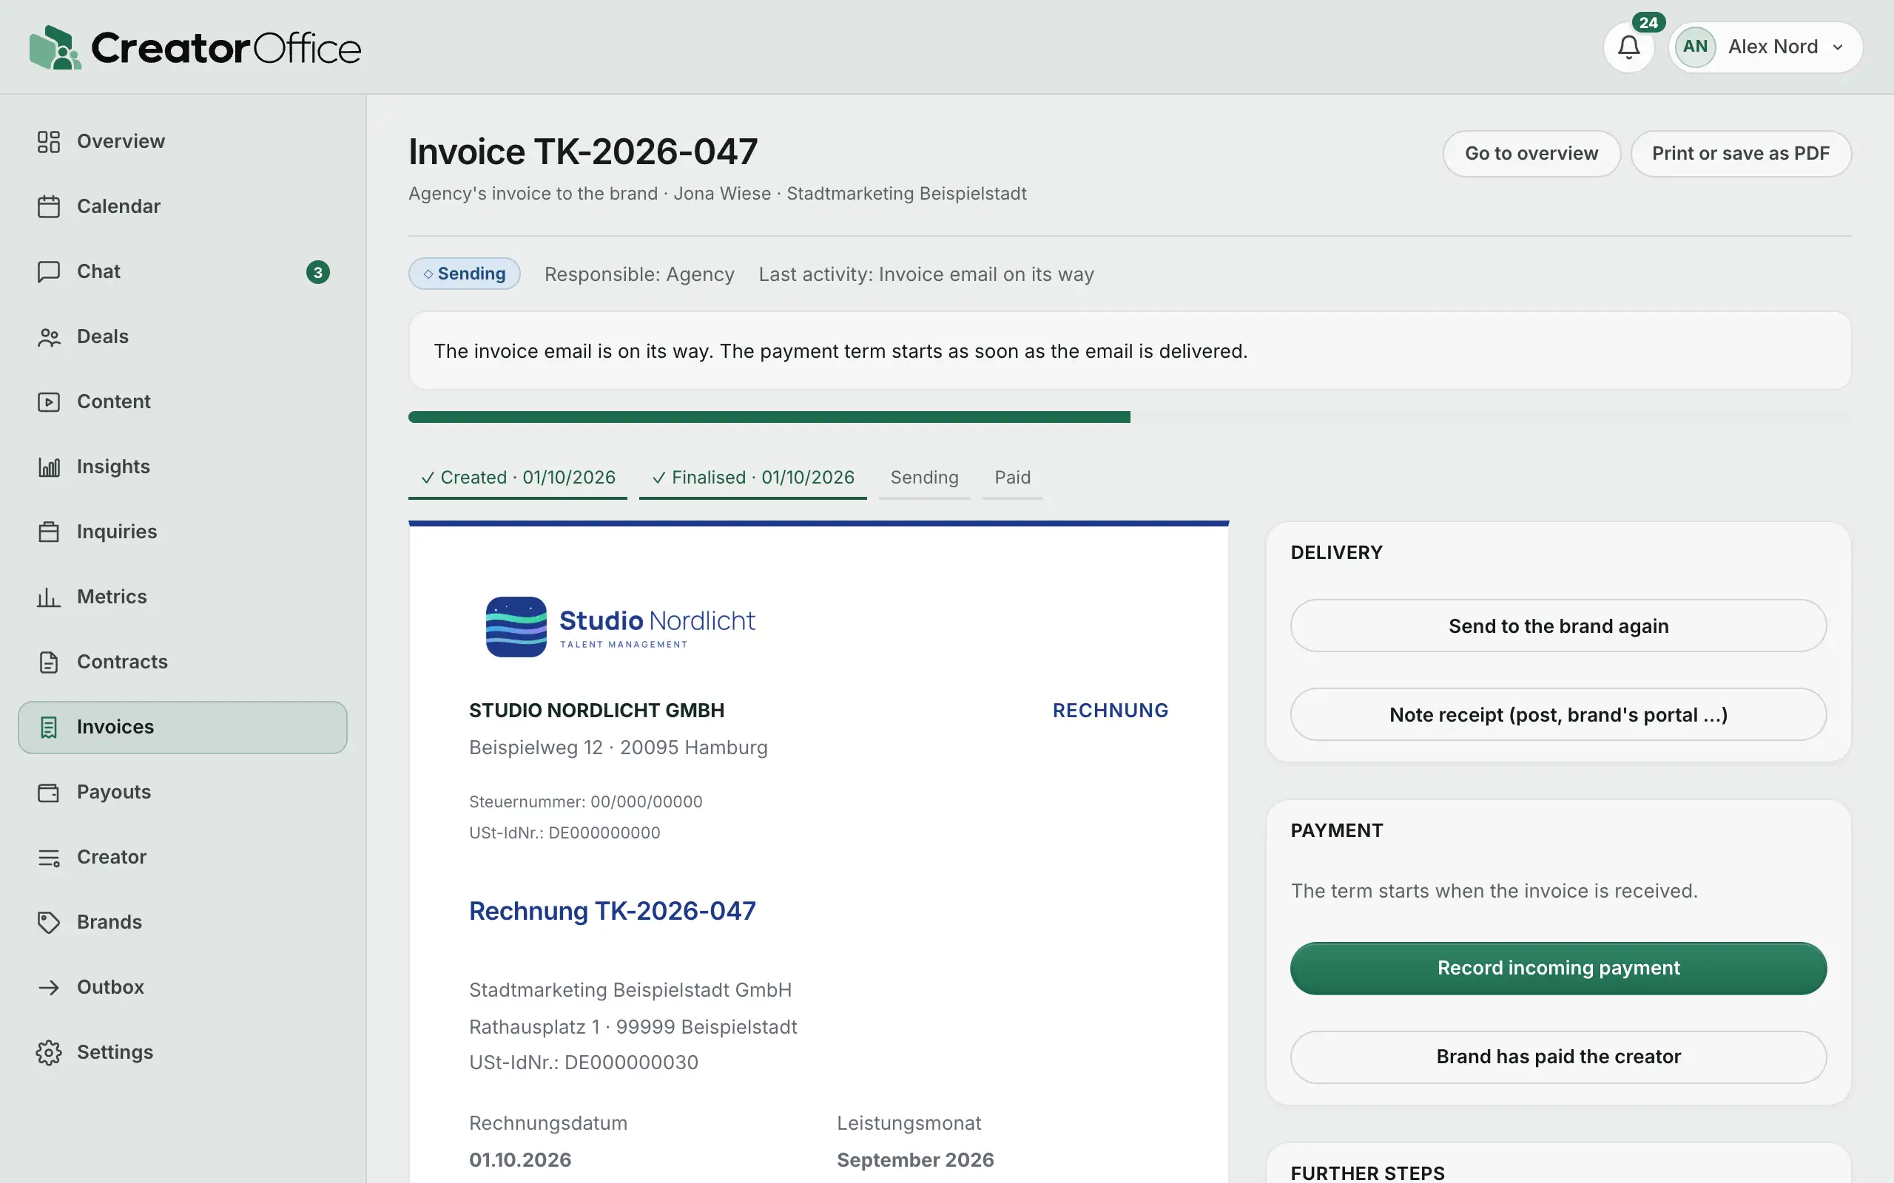Select the Deals people icon
This screenshot has width=1894, height=1183.
coord(49,336)
